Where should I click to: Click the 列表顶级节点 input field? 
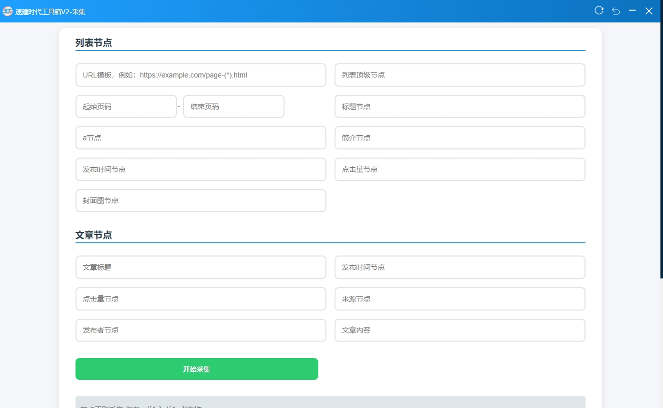point(460,75)
